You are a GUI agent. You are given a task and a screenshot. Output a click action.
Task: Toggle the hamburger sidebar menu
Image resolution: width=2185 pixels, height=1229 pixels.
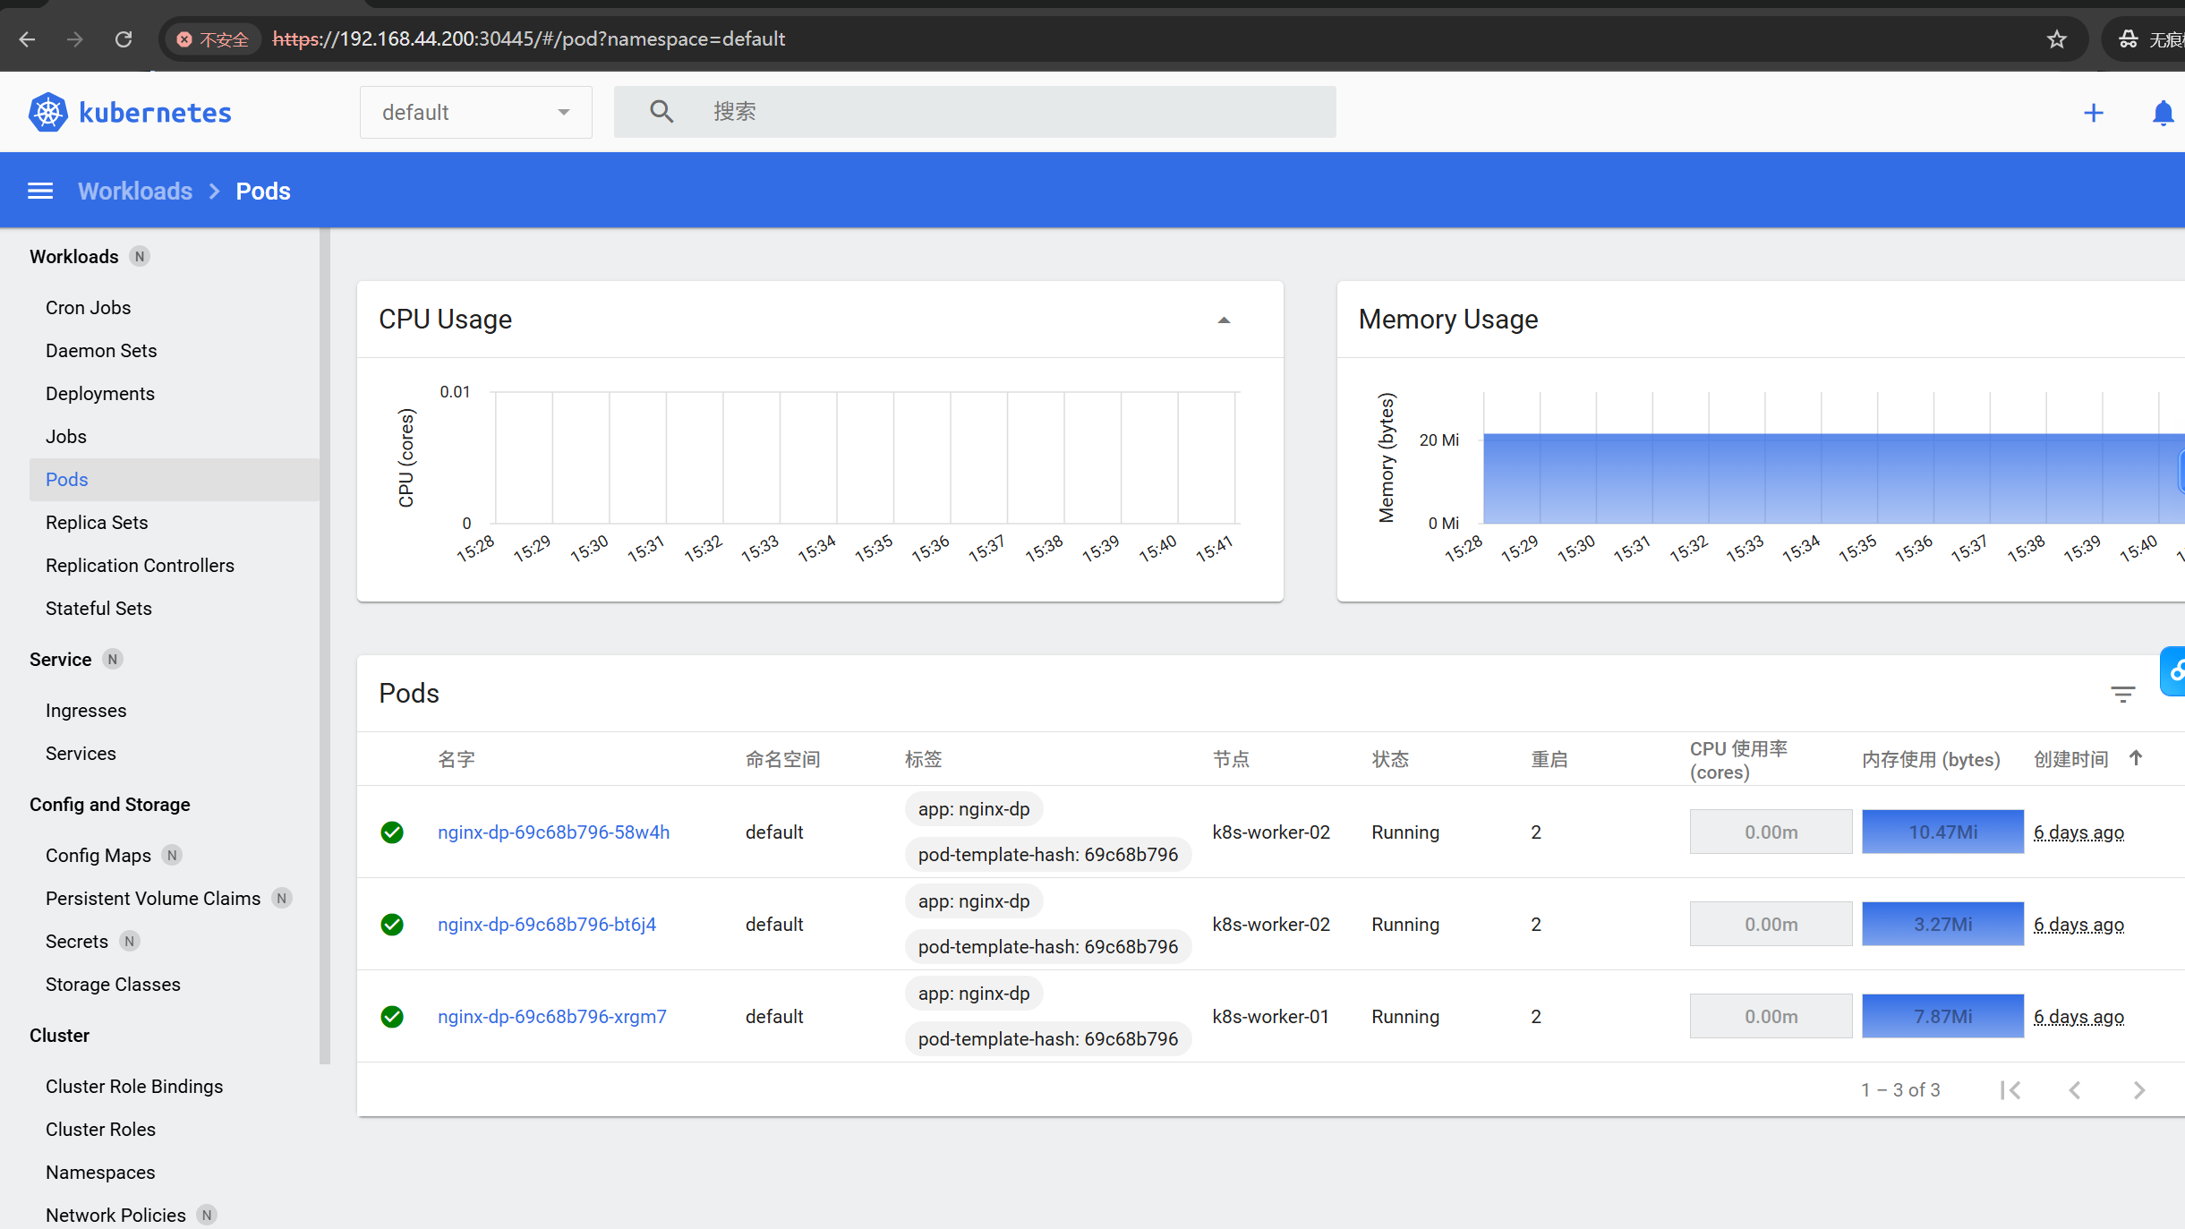(40, 191)
